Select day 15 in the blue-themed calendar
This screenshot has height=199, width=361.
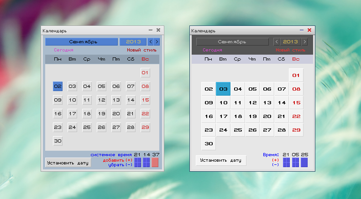[146, 100]
